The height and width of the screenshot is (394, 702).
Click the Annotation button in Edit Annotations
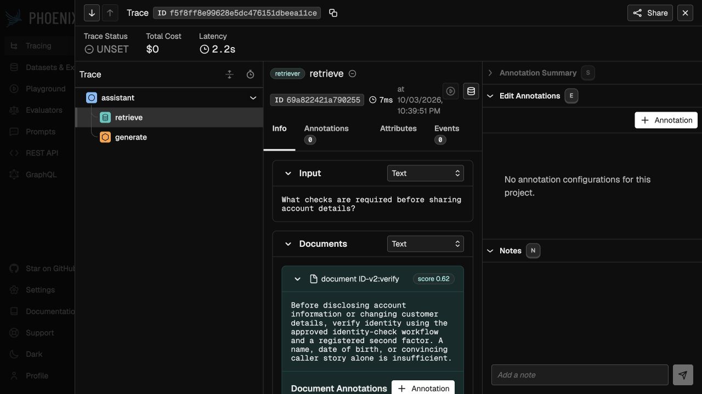[x=666, y=120]
